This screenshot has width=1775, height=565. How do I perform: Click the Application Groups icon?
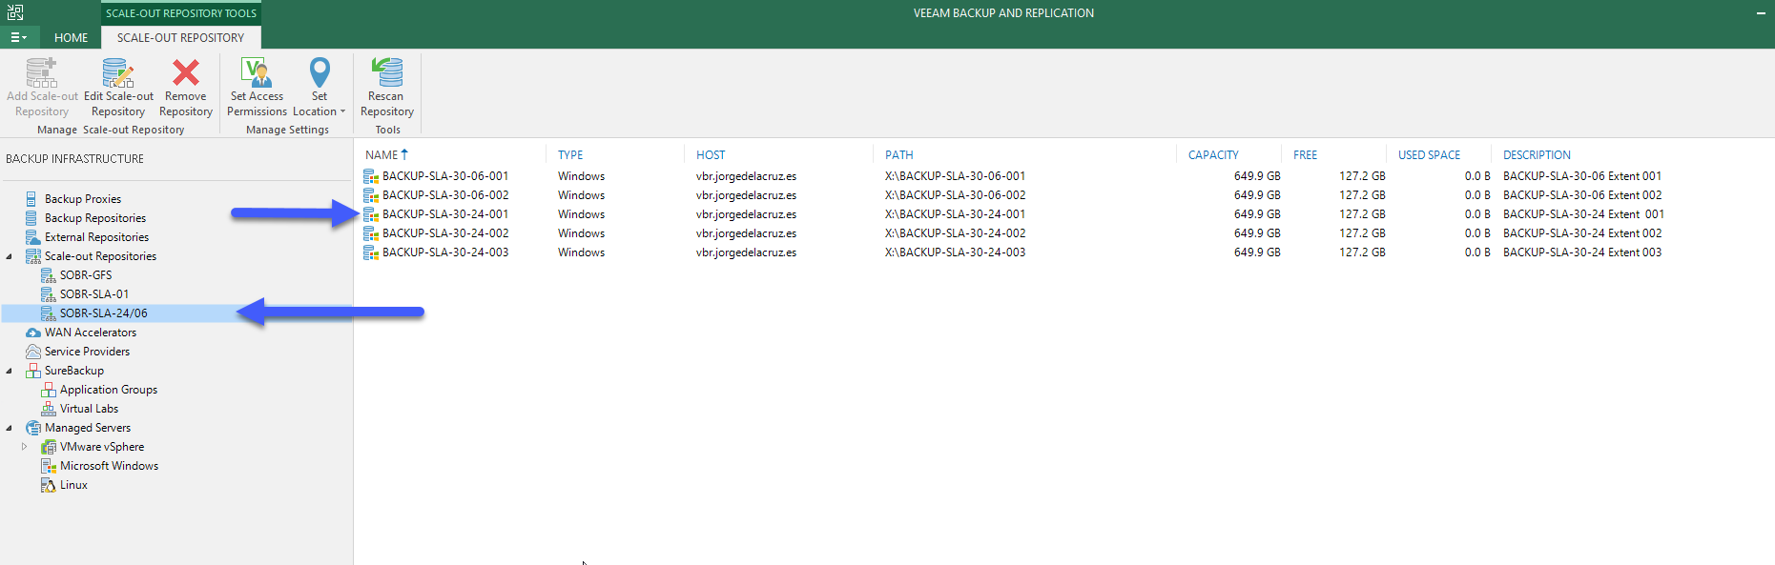[x=48, y=390]
